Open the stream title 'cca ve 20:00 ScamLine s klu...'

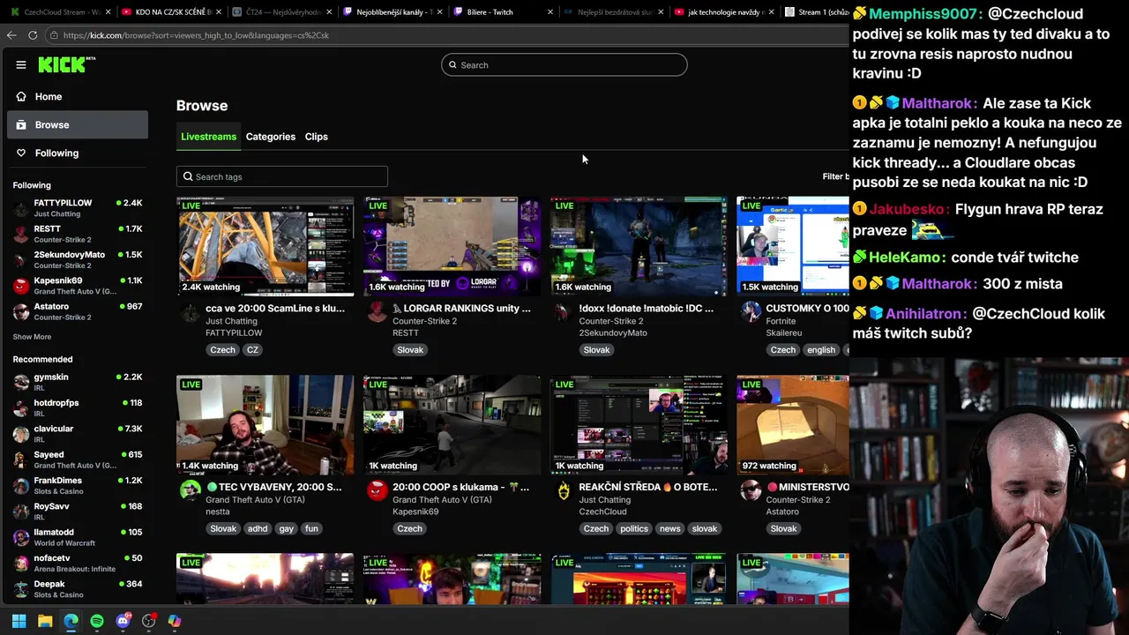pyautogui.click(x=275, y=309)
